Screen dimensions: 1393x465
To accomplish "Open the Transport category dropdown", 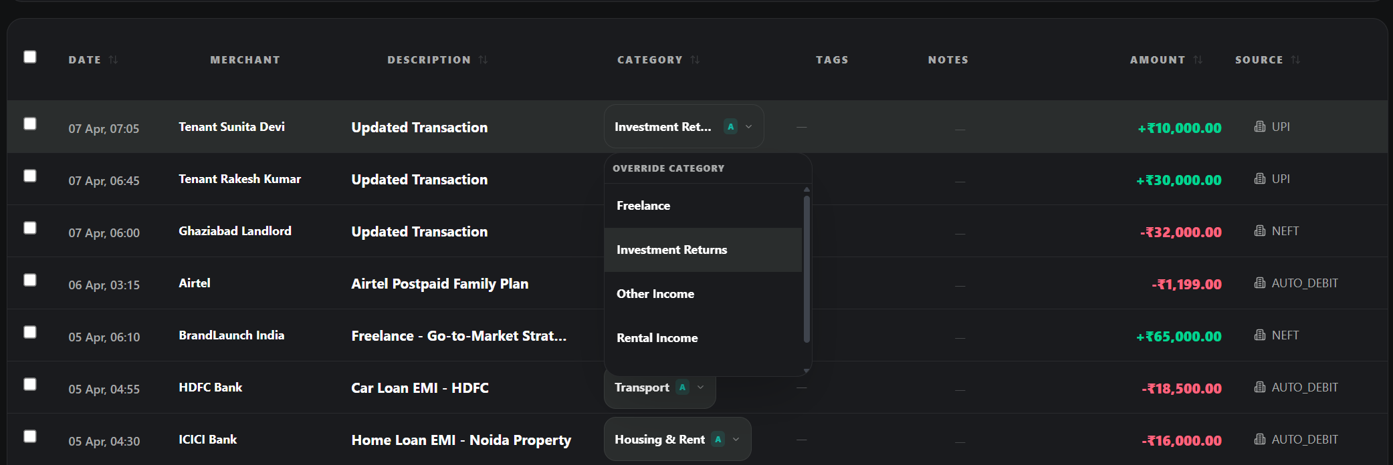I will [x=700, y=387].
